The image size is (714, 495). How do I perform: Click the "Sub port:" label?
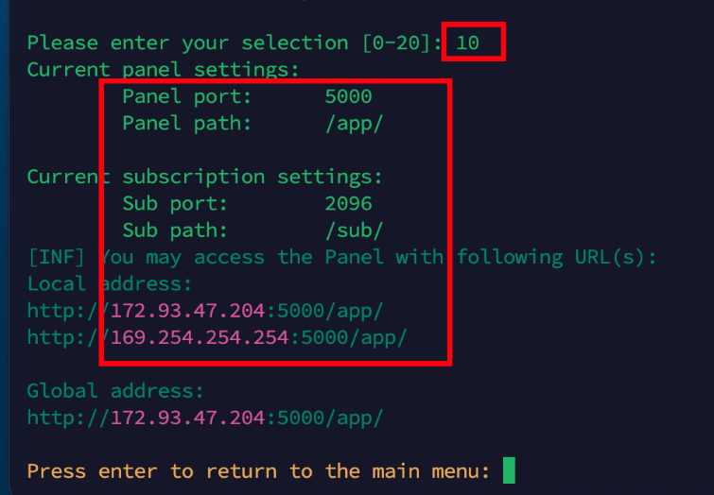tap(175, 203)
